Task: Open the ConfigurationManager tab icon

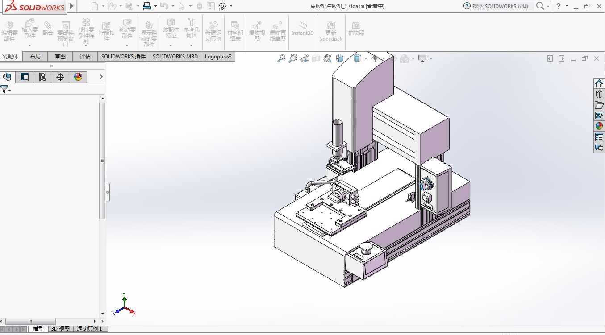Action: 42,77
